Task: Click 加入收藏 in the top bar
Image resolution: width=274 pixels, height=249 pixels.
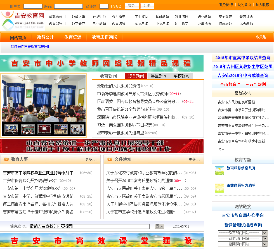Action: pyautogui.click(x=262, y=5)
